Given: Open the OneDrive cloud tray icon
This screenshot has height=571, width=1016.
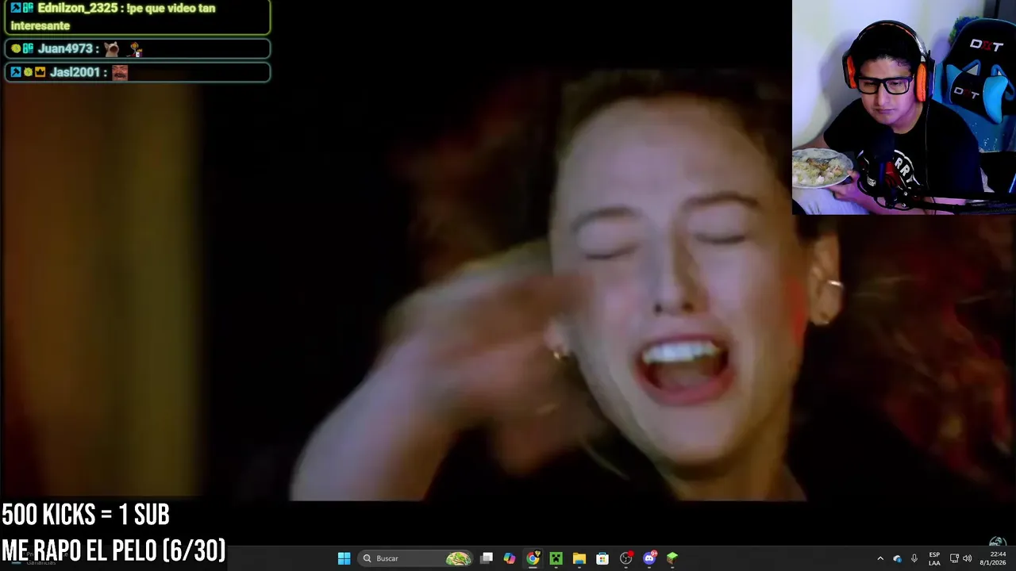Looking at the screenshot, I should [x=897, y=558].
